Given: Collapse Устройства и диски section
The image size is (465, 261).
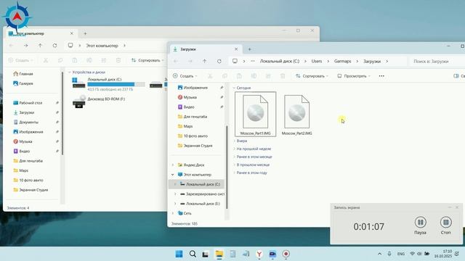Looking at the screenshot, I should pos(70,72).
